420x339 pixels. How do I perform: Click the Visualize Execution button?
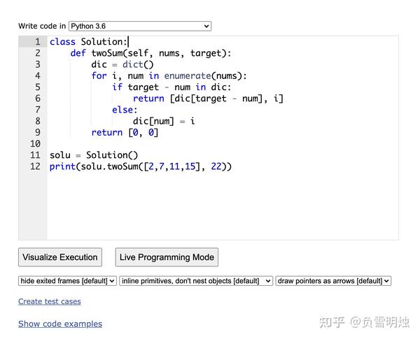tap(60, 257)
